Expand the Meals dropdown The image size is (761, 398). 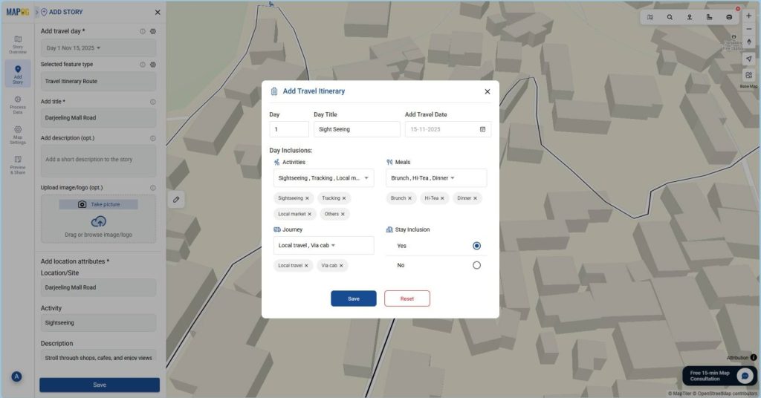click(436, 178)
